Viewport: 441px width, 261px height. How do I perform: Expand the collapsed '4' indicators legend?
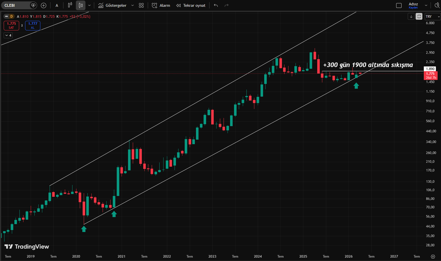(8, 35)
